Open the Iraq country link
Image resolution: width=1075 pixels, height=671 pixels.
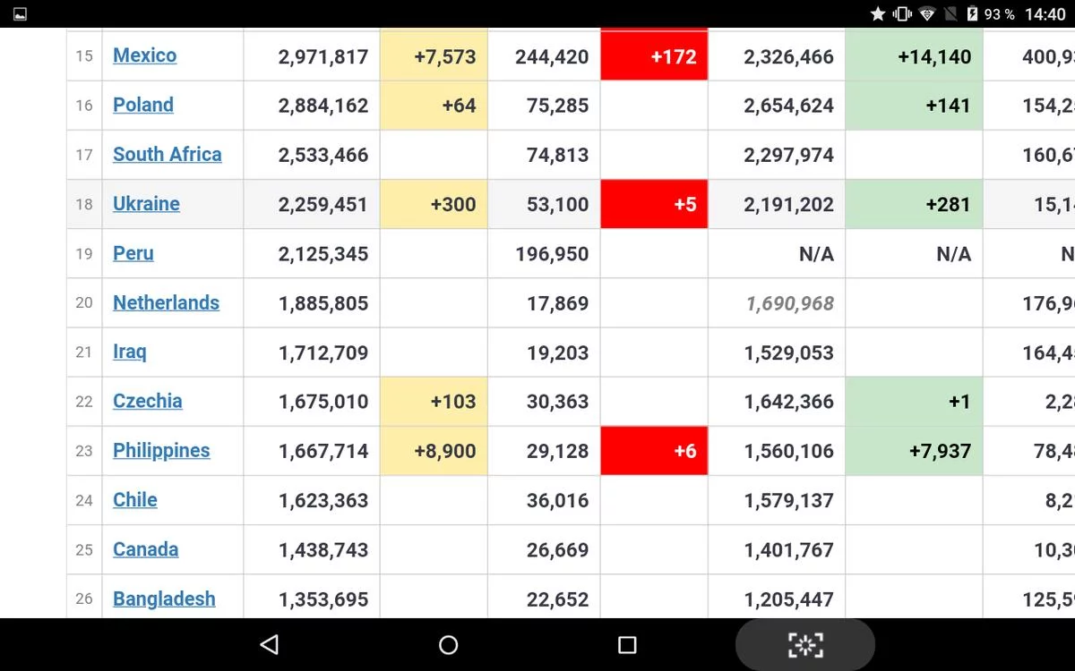click(130, 352)
